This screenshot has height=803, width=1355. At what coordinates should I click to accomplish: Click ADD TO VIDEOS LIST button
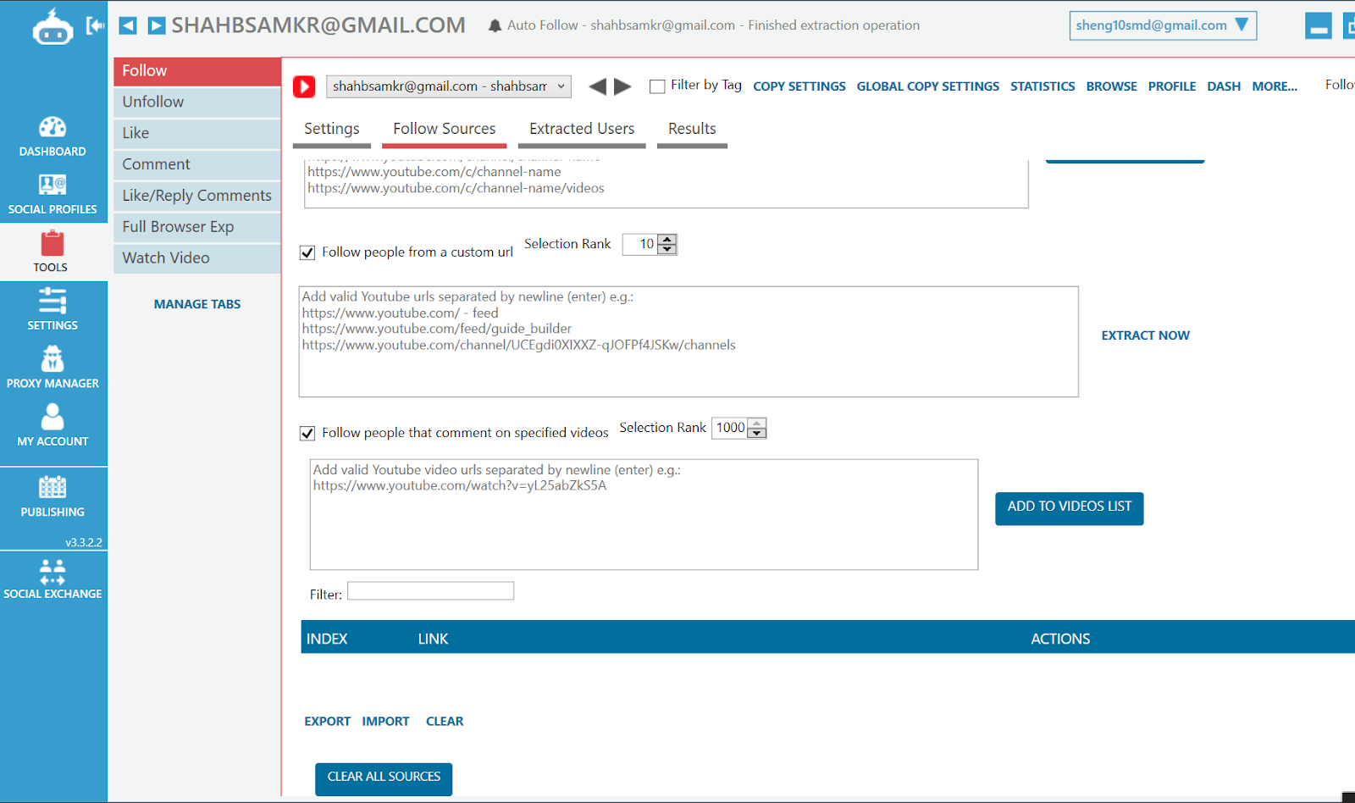(1070, 508)
